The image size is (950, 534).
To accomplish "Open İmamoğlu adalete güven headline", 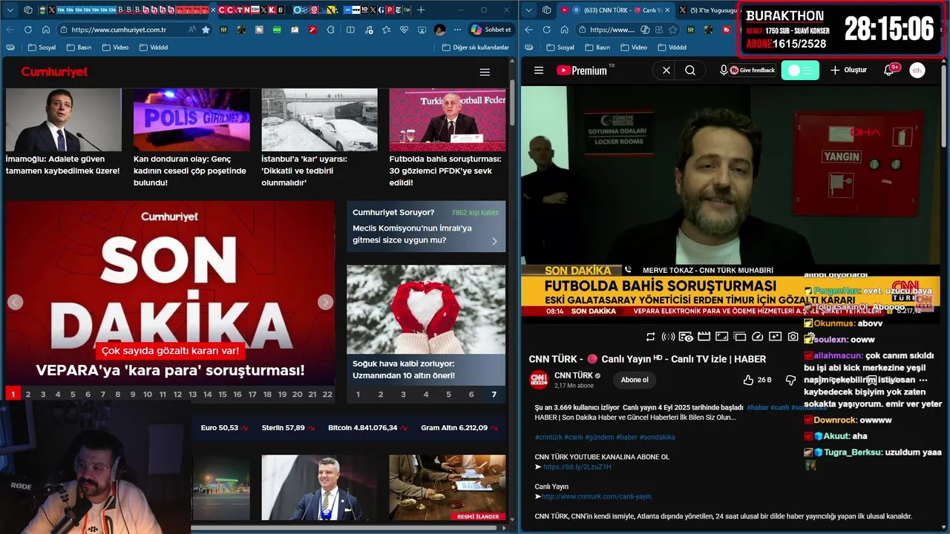I will click(63, 165).
